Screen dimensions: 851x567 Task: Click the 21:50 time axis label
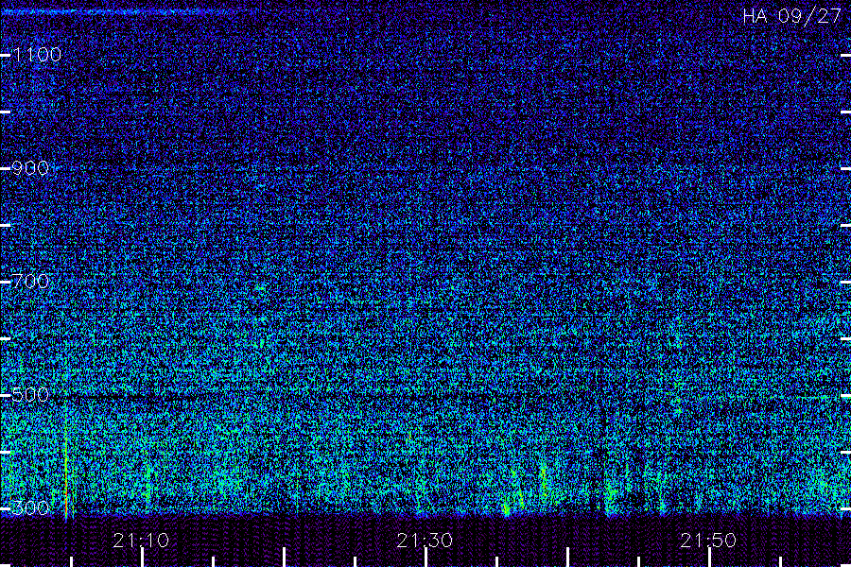pos(708,541)
